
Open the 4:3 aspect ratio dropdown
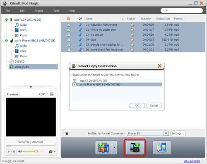click(x=42, y=94)
